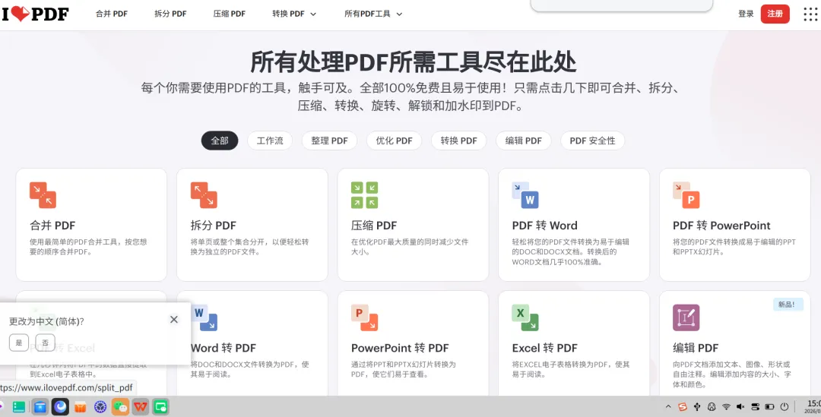Open 拆分 PDF in the top navigation
Viewport: 821px width, 417px height.
(170, 14)
